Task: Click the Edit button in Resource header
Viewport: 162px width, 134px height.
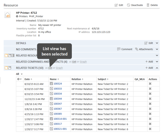Action: [119, 5]
